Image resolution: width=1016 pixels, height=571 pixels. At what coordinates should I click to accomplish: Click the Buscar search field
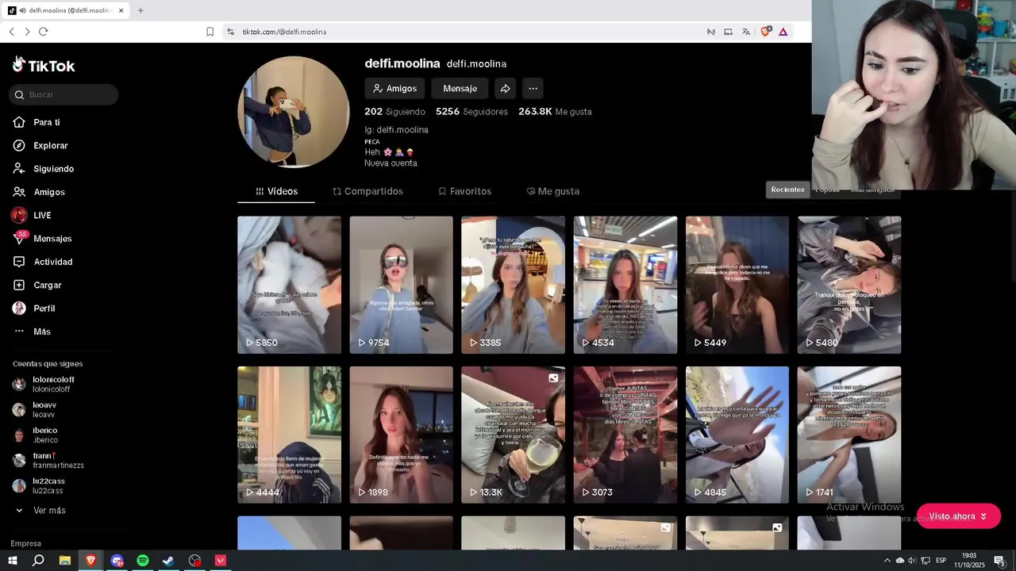[x=64, y=94]
